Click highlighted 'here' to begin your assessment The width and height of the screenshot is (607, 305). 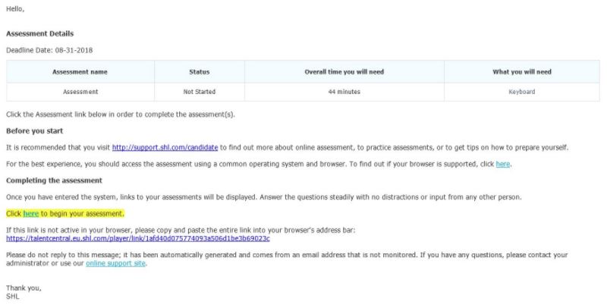coord(31,214)
